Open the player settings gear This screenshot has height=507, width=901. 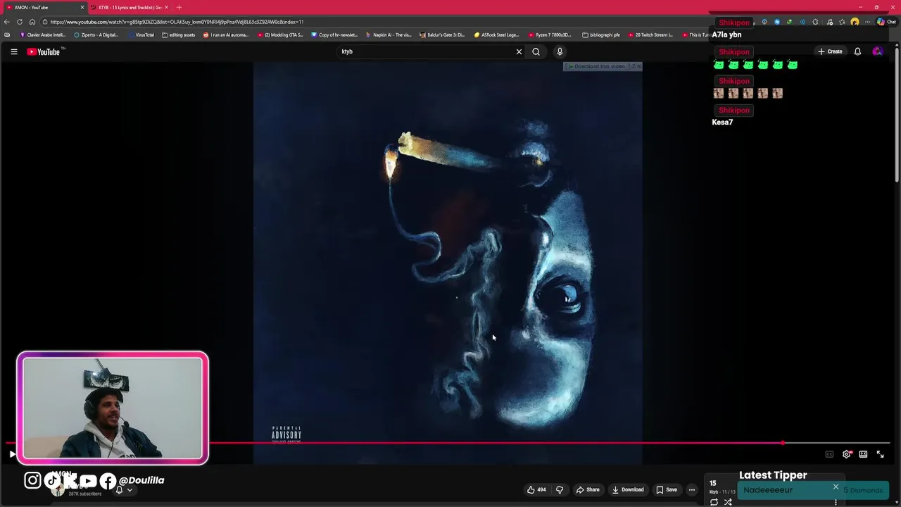[846, 454]
